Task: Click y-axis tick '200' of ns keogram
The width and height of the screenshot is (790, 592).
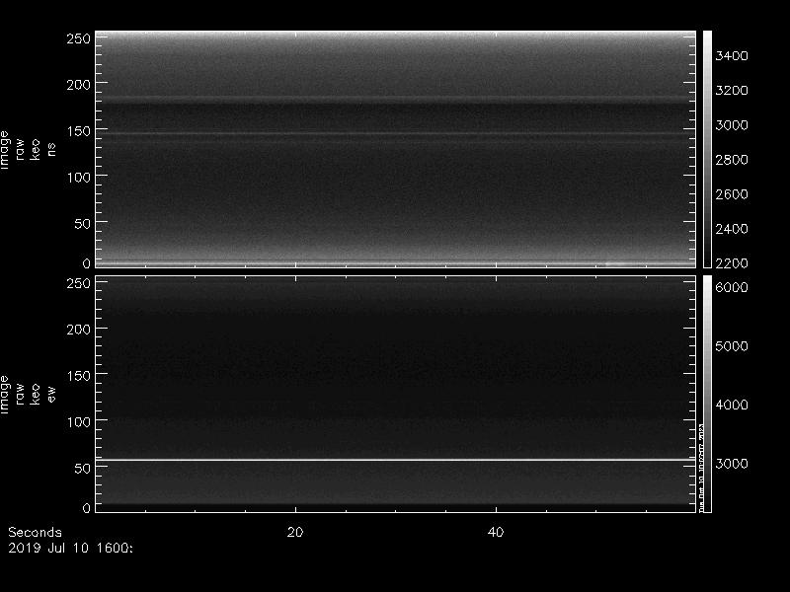Action: click(x=79, y=85)
